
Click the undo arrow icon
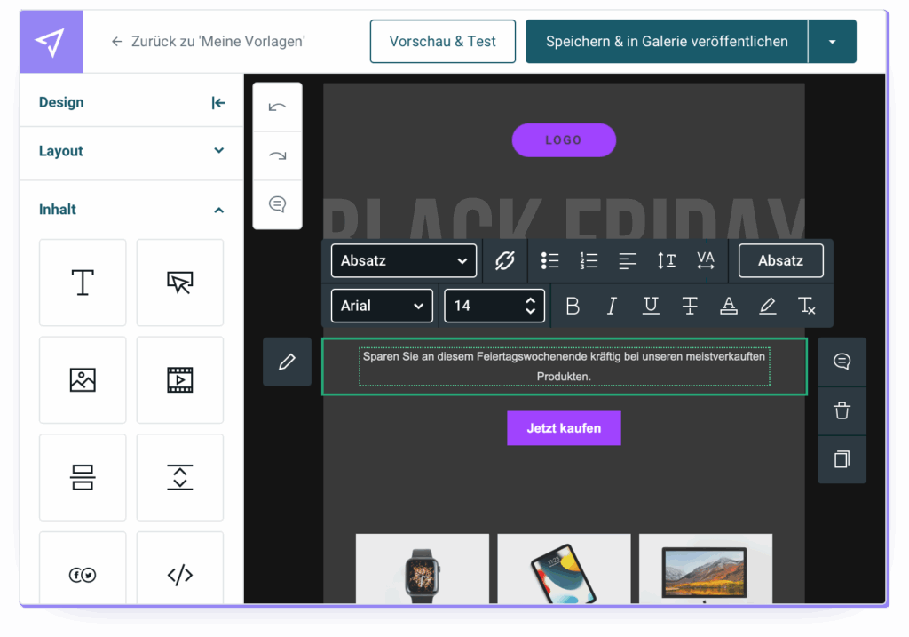click(277, 107)
